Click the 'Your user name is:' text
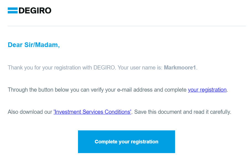This screenshot has height=160, width=250. (x=140, y=68)
